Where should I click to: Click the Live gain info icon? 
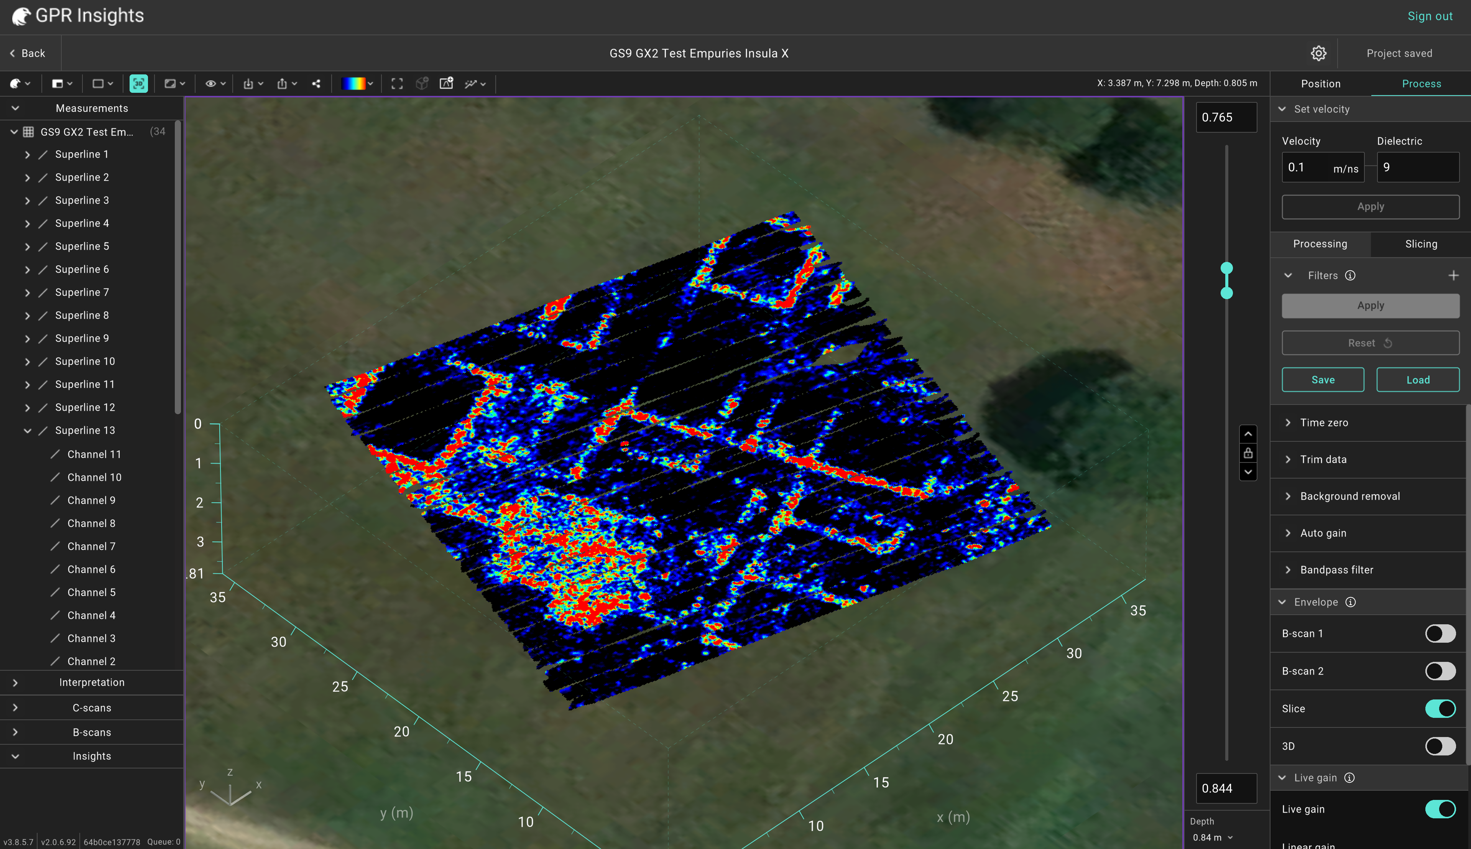tap(1349, 777)
